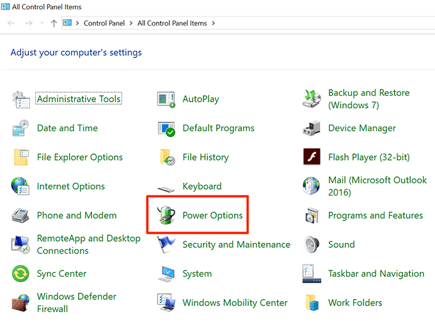Select Backup and Restore (Windows 7) link

[x=369, y=99]
